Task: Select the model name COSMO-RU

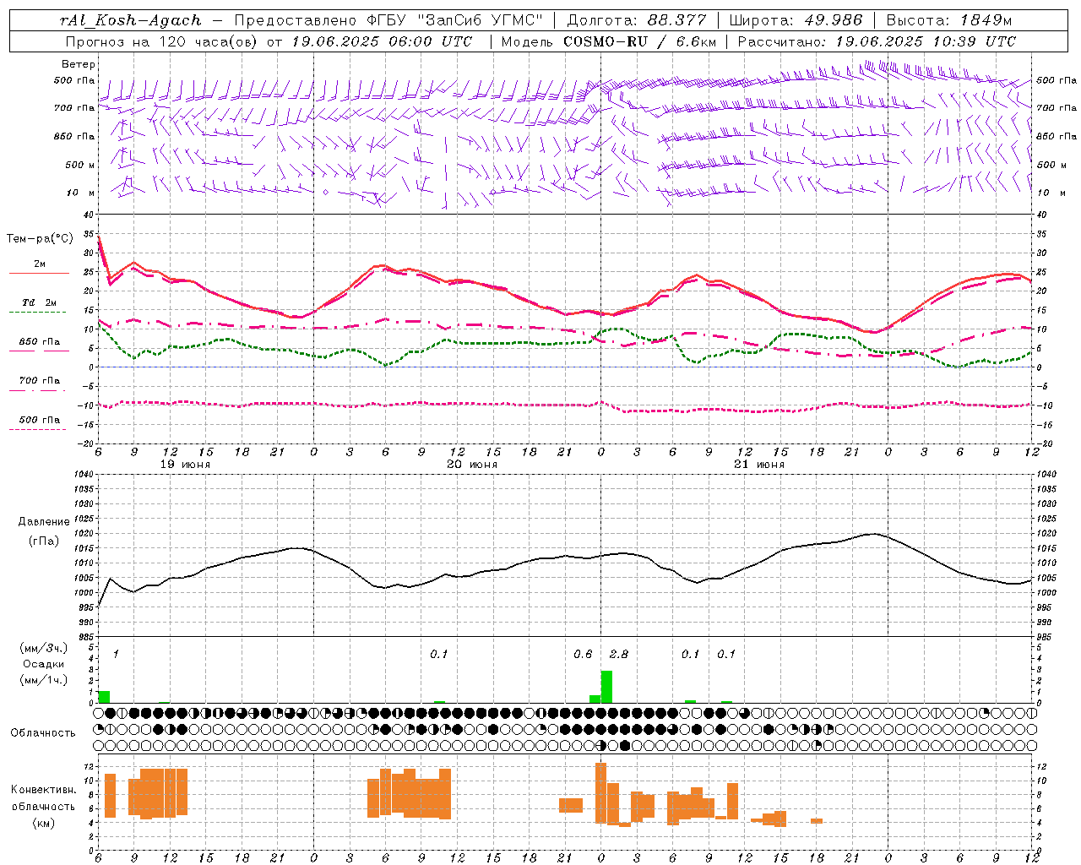Action: [606, 41]
